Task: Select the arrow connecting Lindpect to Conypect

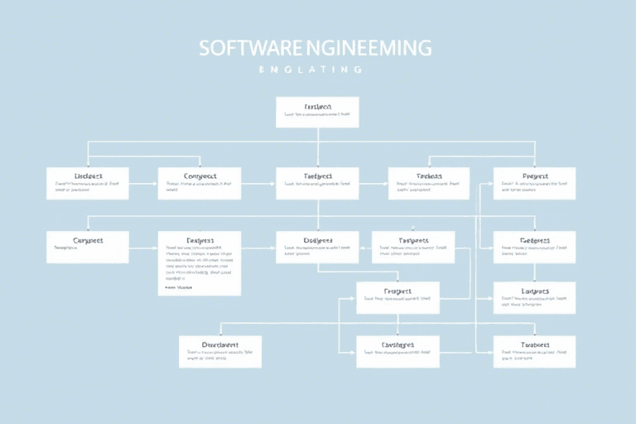Action: click(x=143, y=184)
